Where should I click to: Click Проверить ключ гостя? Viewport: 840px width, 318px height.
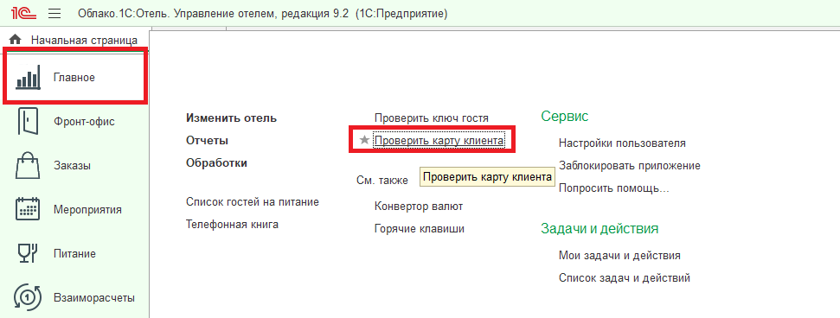pos(432,118)
